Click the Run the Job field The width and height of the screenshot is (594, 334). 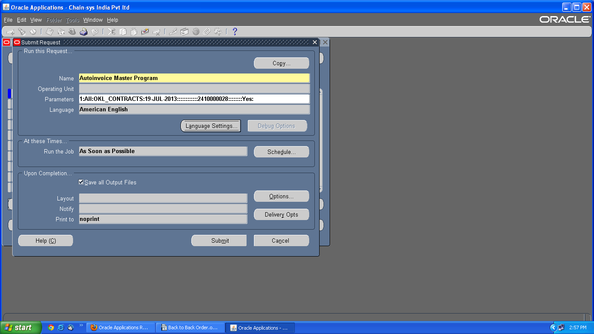163,151
